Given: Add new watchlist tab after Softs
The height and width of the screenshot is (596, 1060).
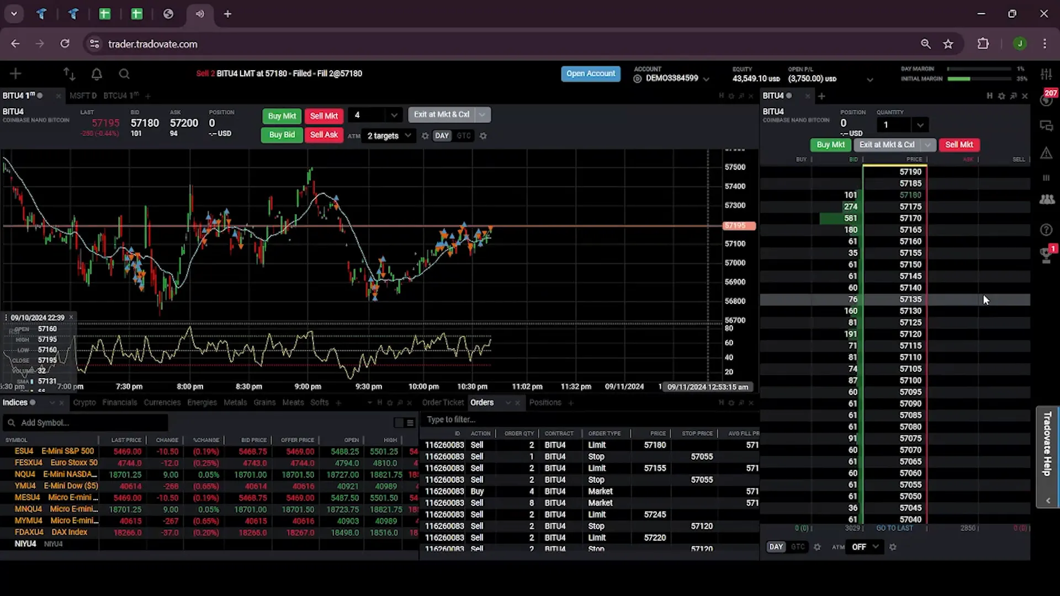Looking at the screenshot, I should (338, 403).
